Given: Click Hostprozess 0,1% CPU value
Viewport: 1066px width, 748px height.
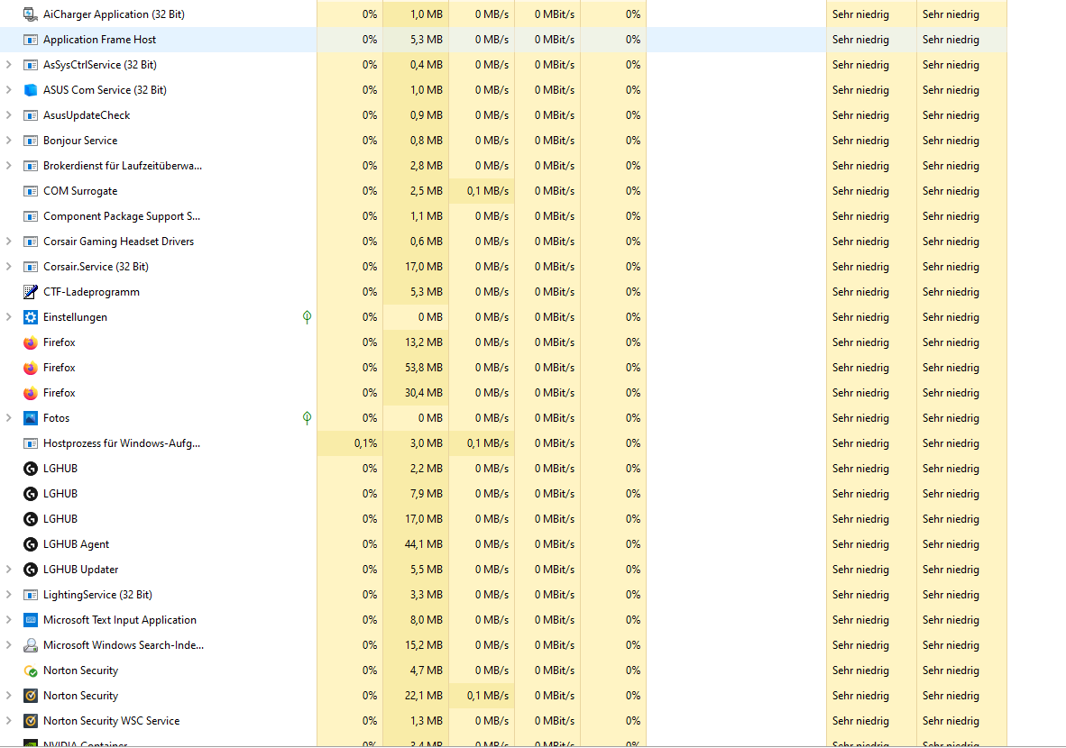Looking at the screenshot, I should pos(366,443).
